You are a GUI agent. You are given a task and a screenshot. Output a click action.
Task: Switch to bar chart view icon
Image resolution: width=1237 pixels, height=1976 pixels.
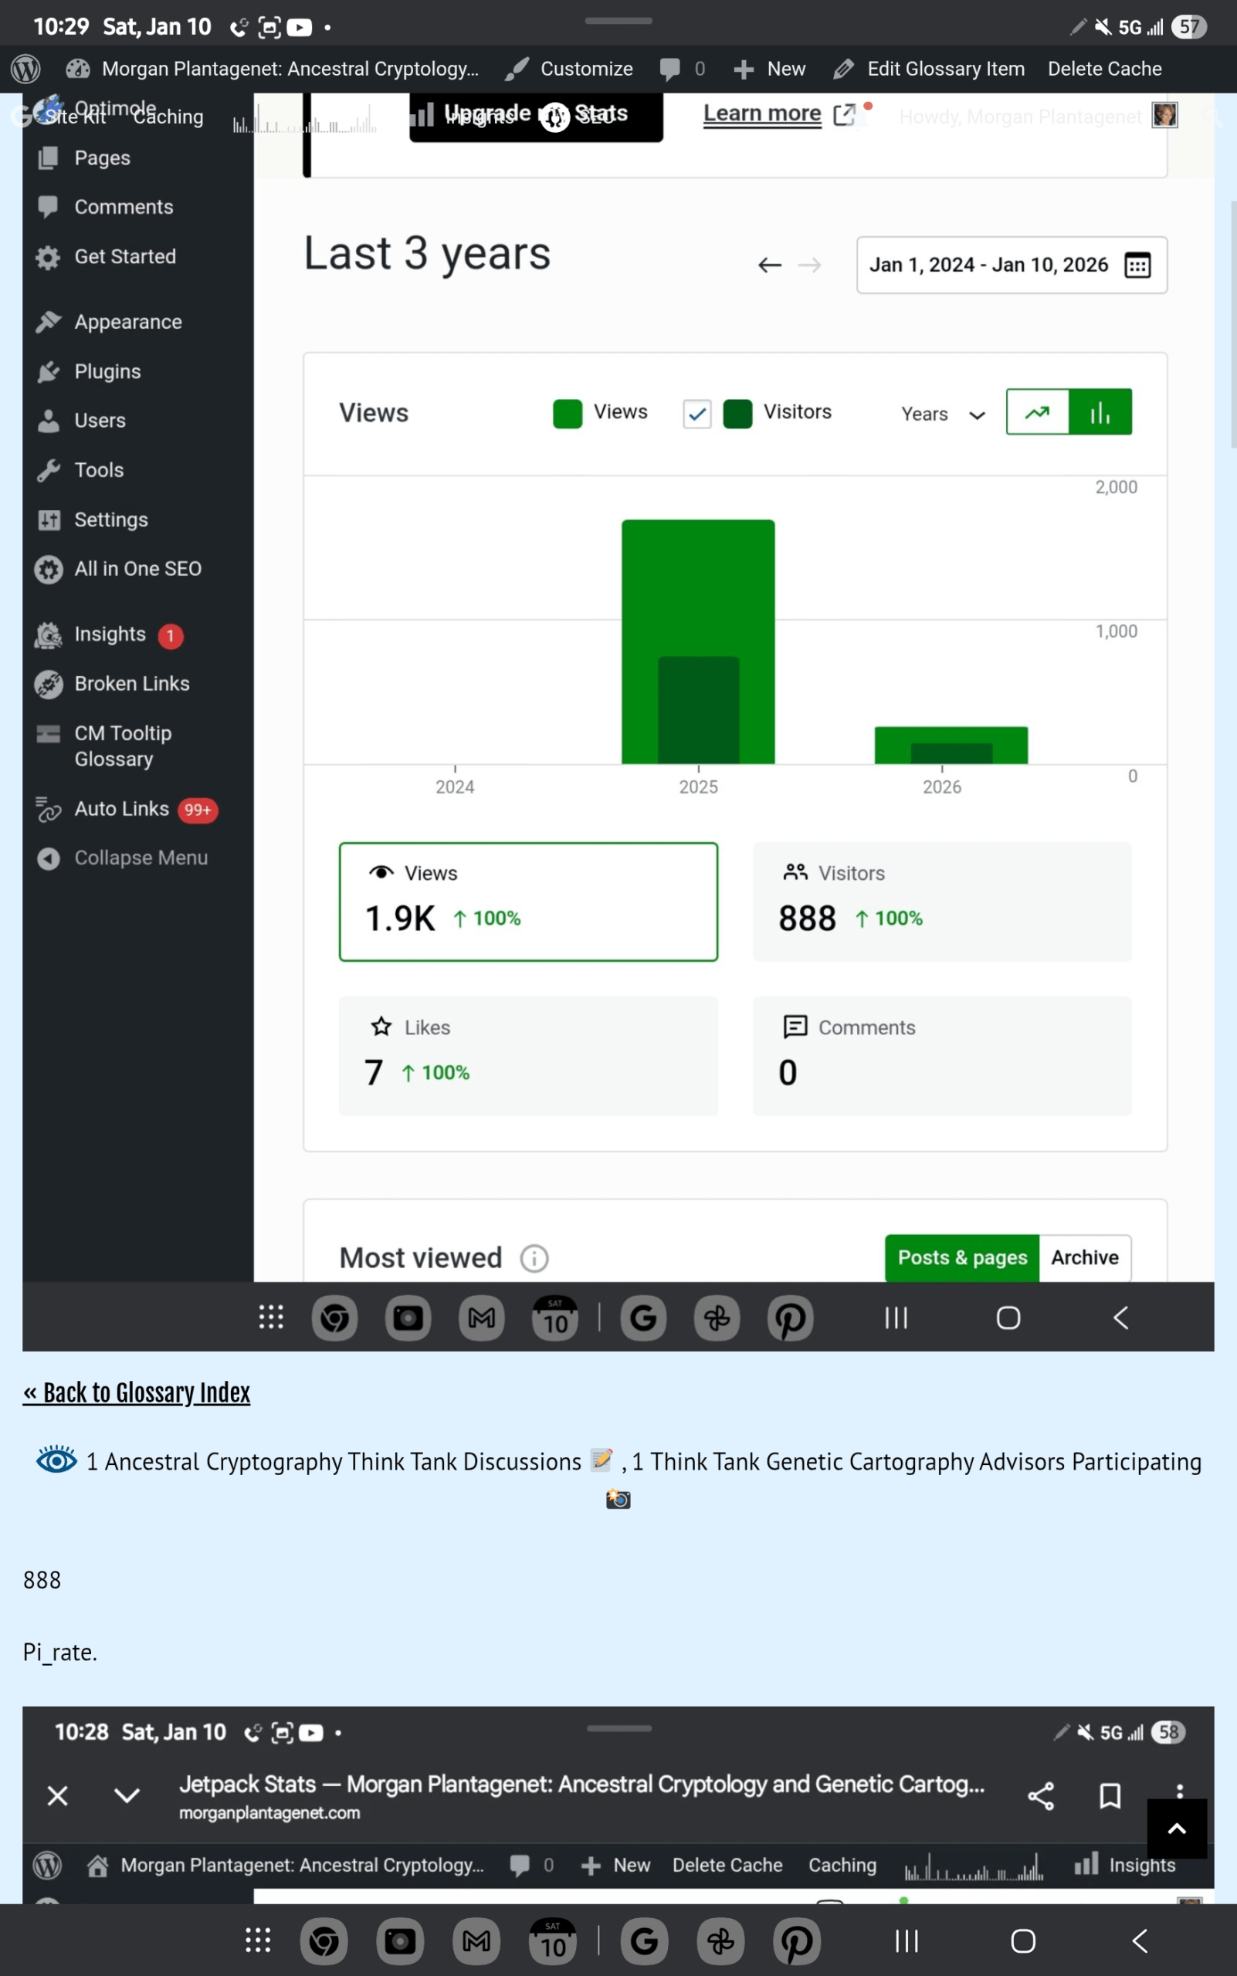coord(1100,412)
